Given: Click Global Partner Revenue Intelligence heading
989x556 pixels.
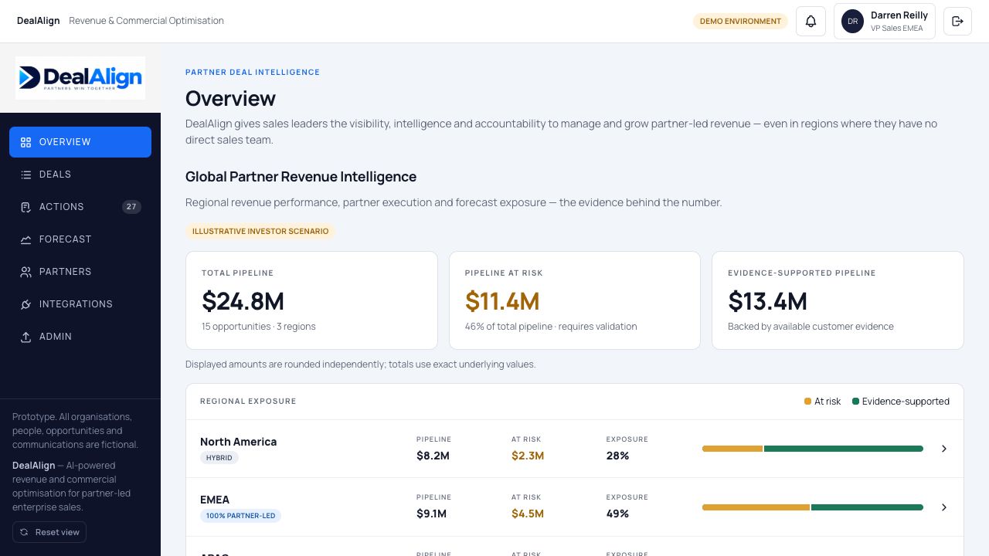Looking at the screenshot, I should point(301,177).
